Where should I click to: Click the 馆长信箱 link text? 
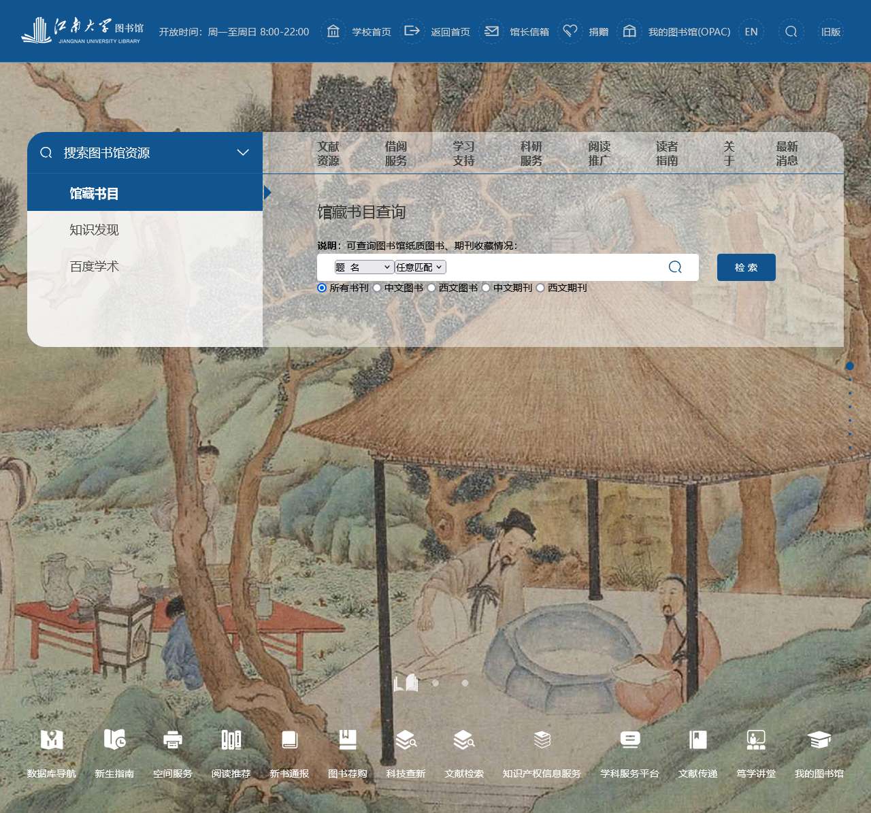[529, 32]
